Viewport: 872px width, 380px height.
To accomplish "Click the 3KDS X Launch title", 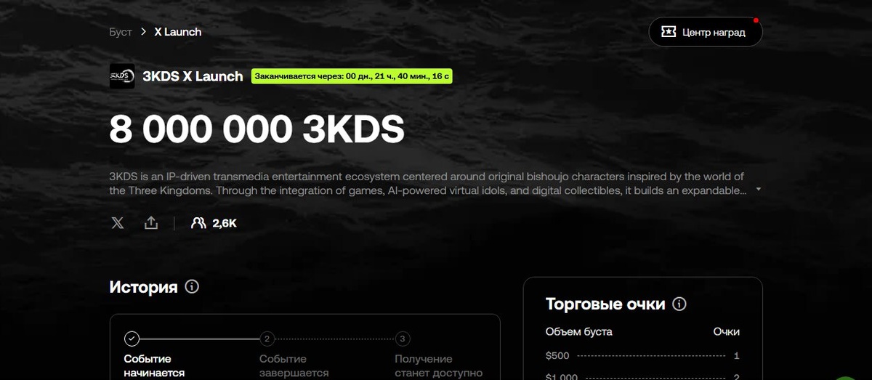I will tap(193, 76).
